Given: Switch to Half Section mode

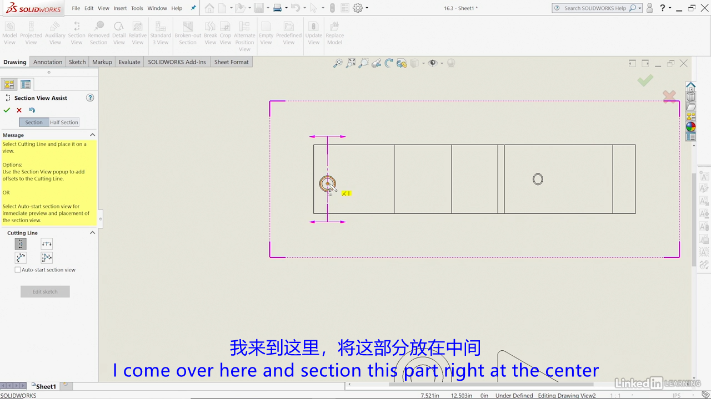Looking at the screenshot, I should click(64, 122).
